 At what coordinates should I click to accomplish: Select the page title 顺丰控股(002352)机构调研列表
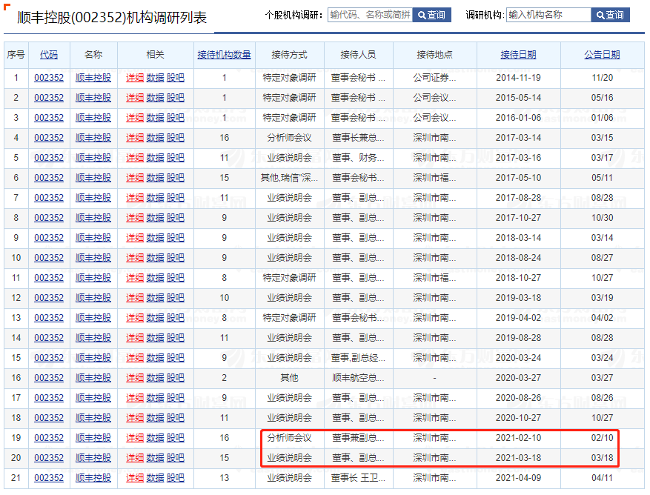112,17
